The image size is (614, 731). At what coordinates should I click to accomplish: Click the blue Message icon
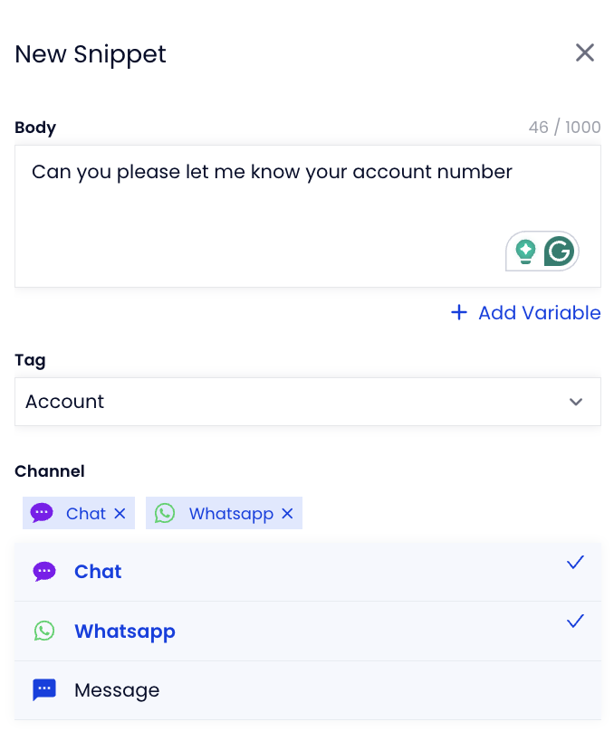click(44, 690)
